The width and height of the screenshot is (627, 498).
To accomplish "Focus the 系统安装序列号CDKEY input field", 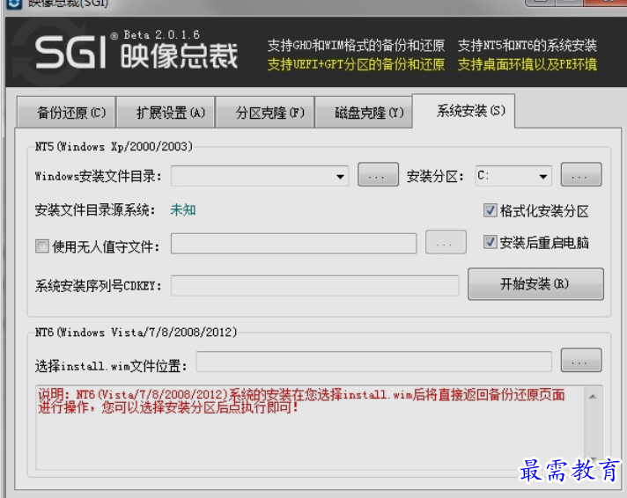I will tap(314, 285).
